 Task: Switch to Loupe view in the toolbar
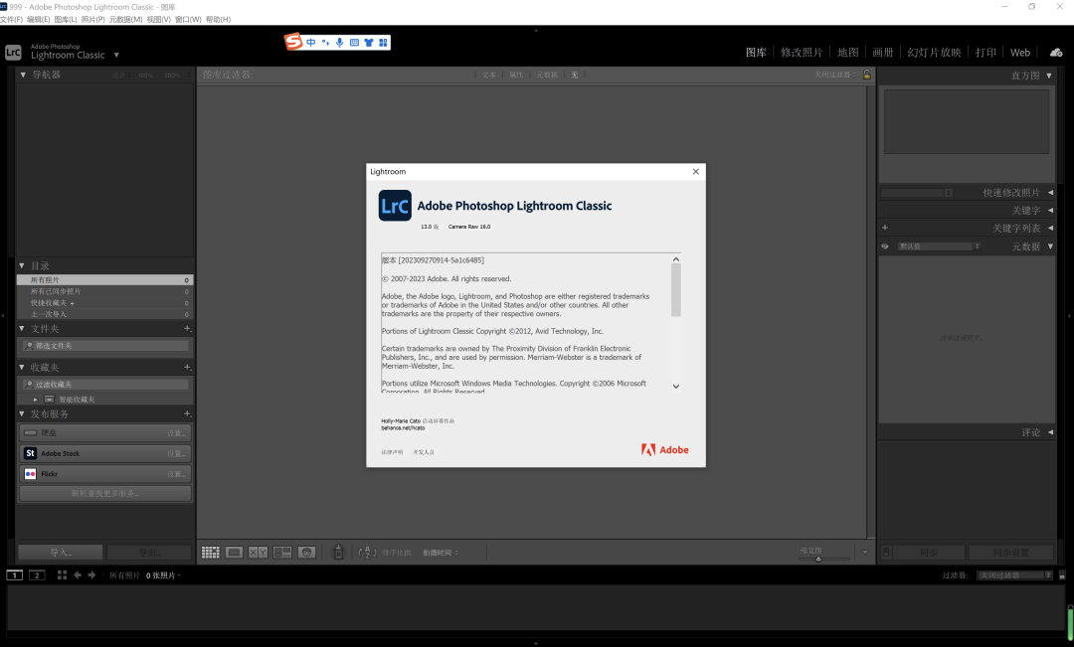235,553
